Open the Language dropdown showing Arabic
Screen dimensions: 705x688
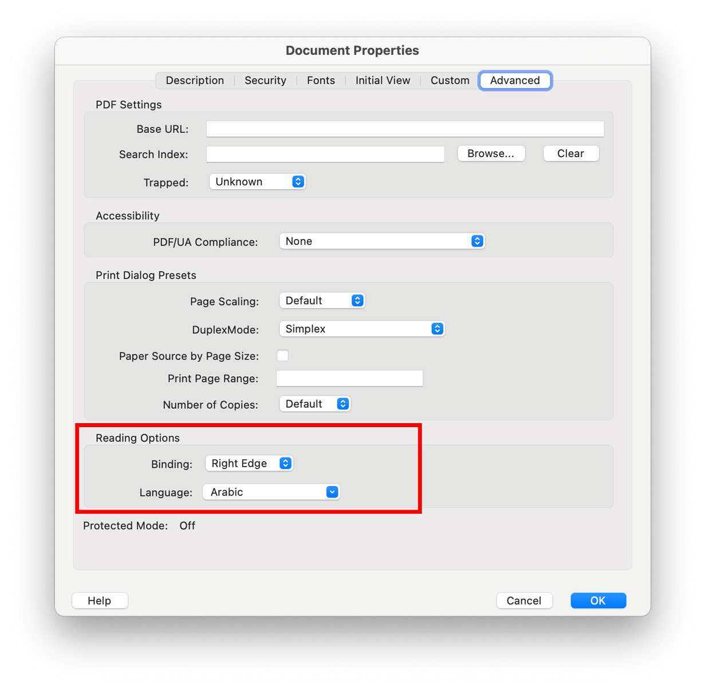271,491
